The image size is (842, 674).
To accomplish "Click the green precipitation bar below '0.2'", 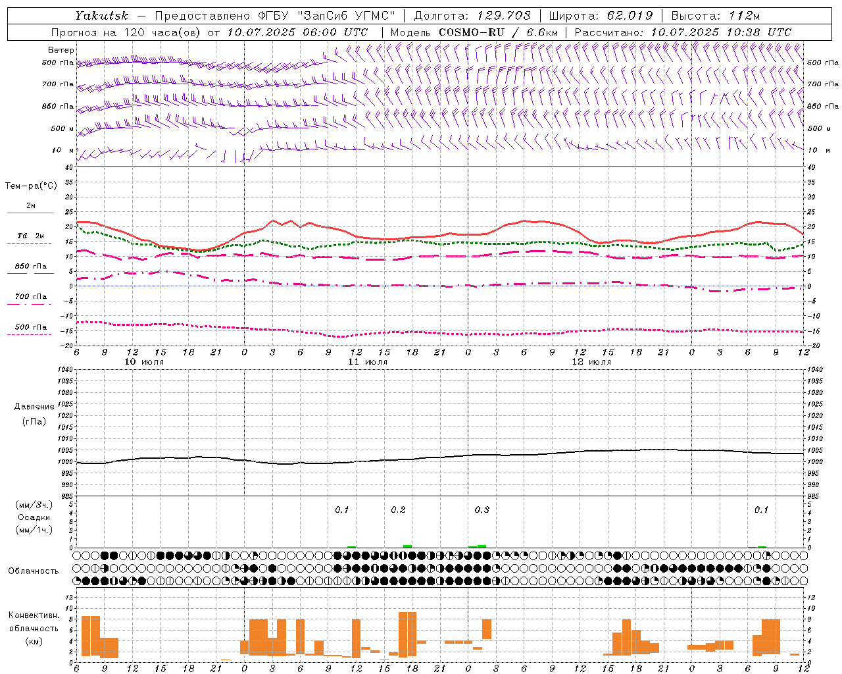I will point(408,546).
